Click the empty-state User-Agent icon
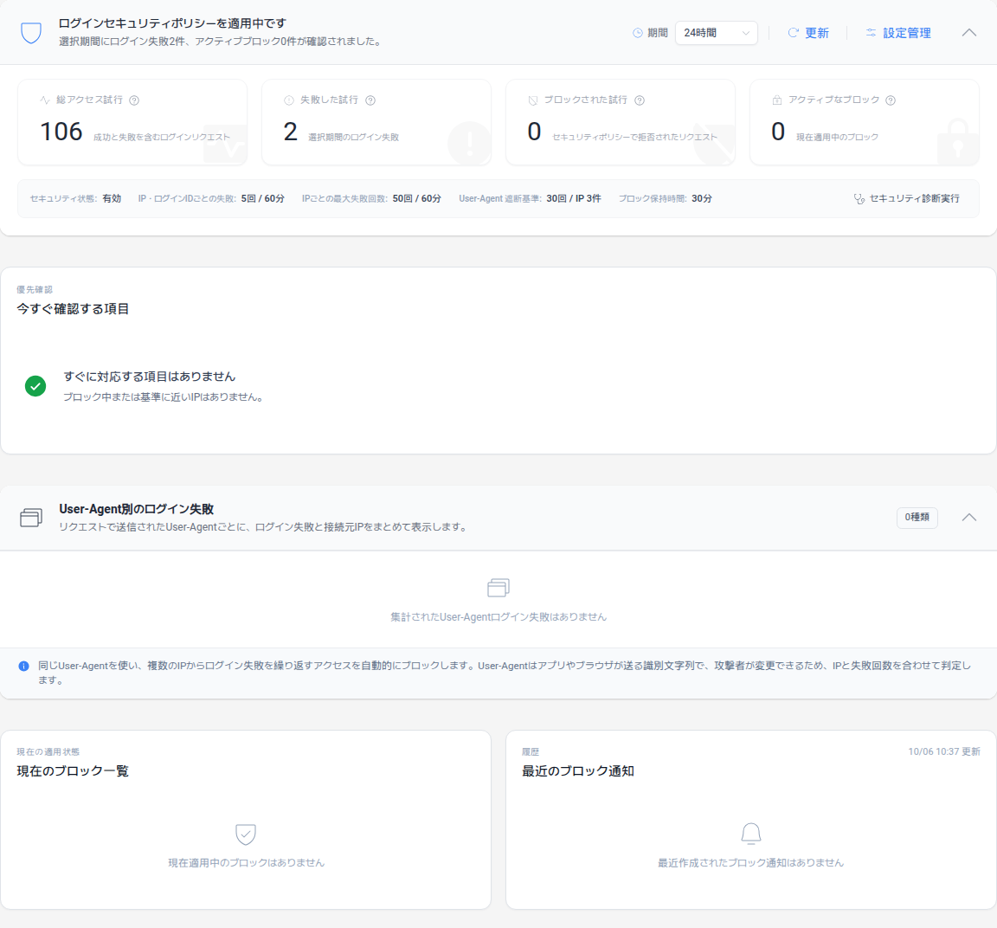Screen dimensions: 997x928 click(x=498, y=587)
